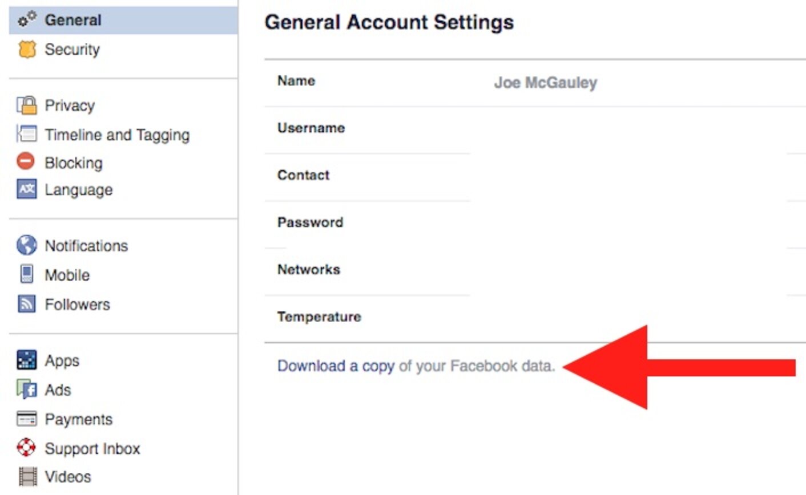Click the Mobile phone icon
The image size is (806, 495).
click(x=25, y=275)
